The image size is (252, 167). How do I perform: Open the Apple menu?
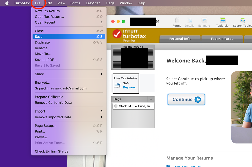7,3
